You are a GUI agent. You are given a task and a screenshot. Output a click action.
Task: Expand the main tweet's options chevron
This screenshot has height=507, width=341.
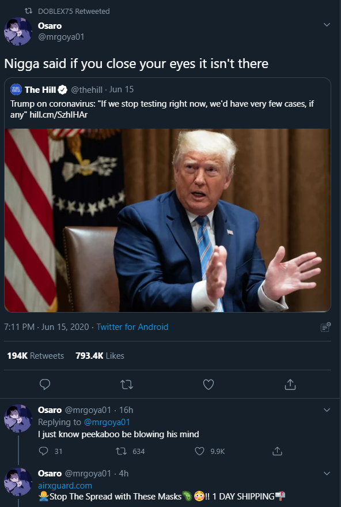point(327,25)
